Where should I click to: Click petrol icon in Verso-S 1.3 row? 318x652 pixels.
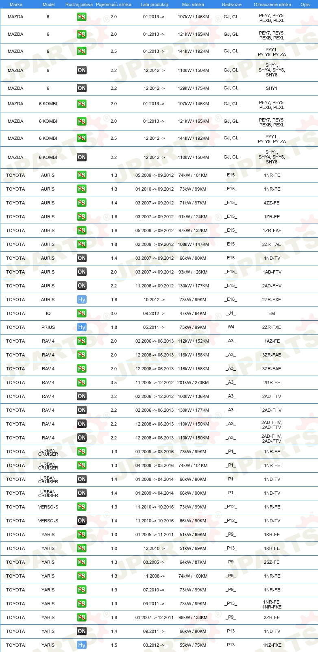pos(82,507)
